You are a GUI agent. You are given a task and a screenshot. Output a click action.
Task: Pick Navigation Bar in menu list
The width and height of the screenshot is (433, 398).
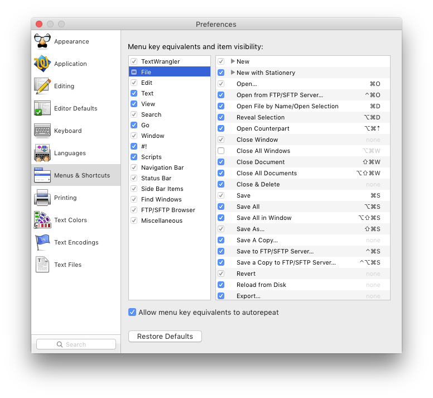click(170, 167)
